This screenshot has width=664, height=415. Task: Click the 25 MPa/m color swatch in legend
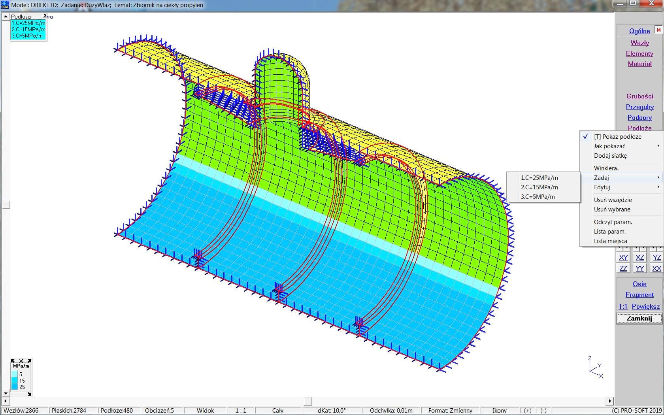click(x=15, y=387)
